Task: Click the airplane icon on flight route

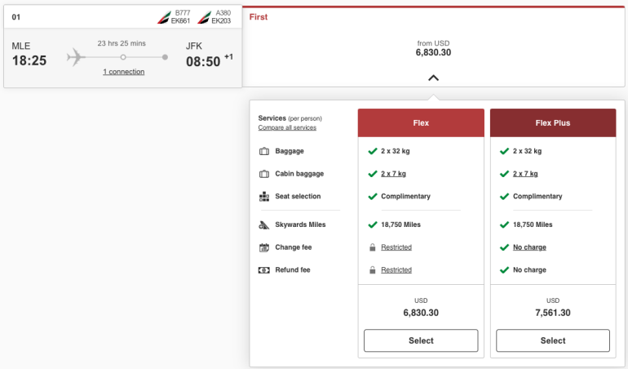Action: click(x=77, y=57)
